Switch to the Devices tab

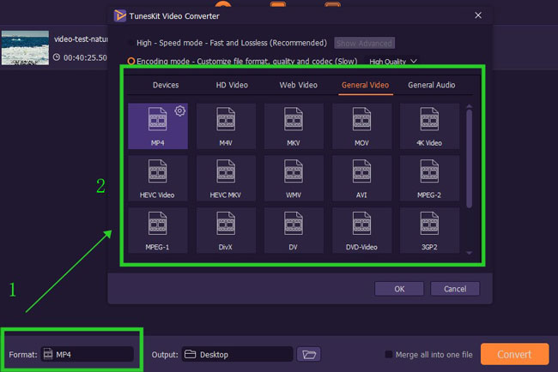[166, 85]
